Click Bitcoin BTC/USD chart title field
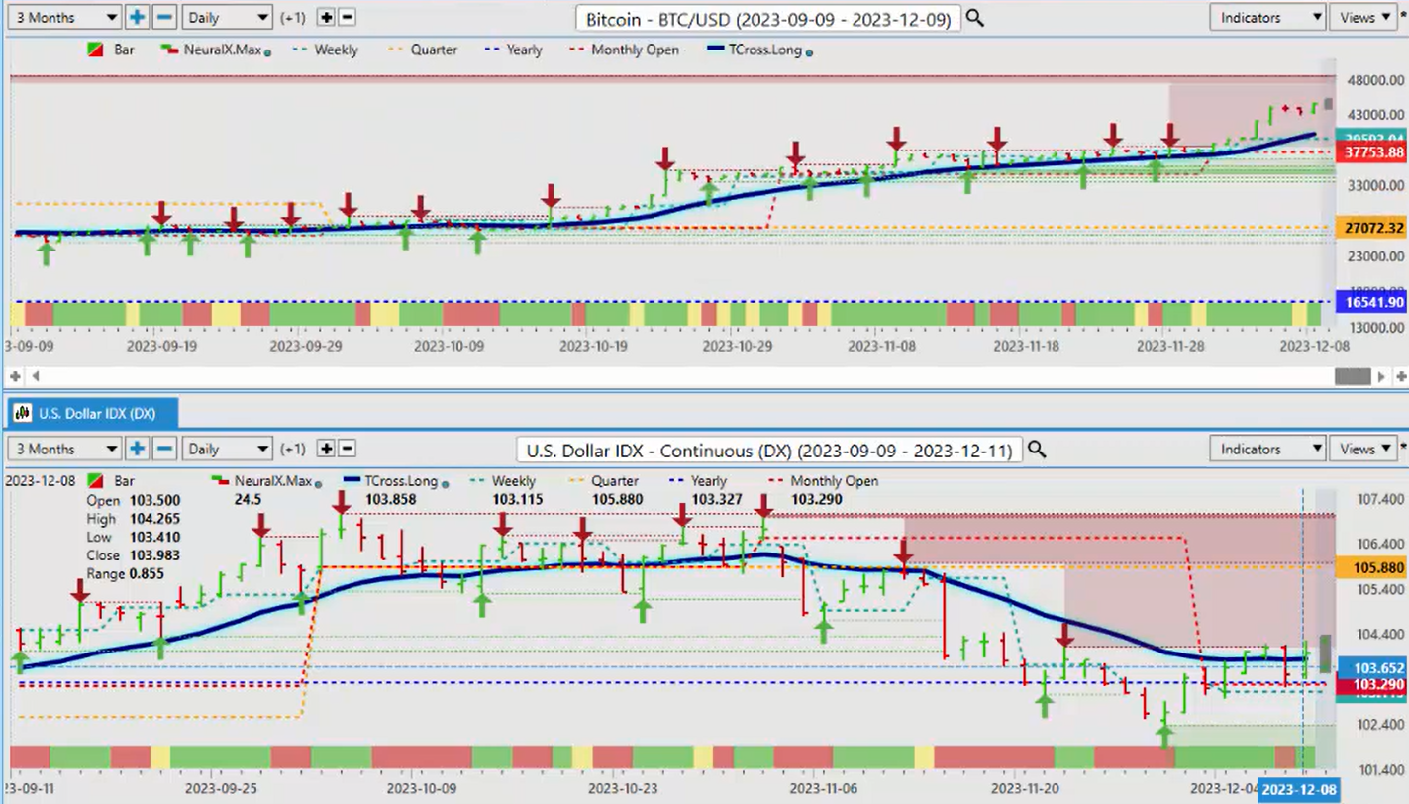Screen dimensions: 1409x804 768,18
